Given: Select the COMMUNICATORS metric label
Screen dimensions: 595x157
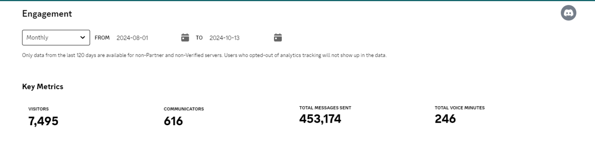Looking at the screenshot, I should [184, 109].
